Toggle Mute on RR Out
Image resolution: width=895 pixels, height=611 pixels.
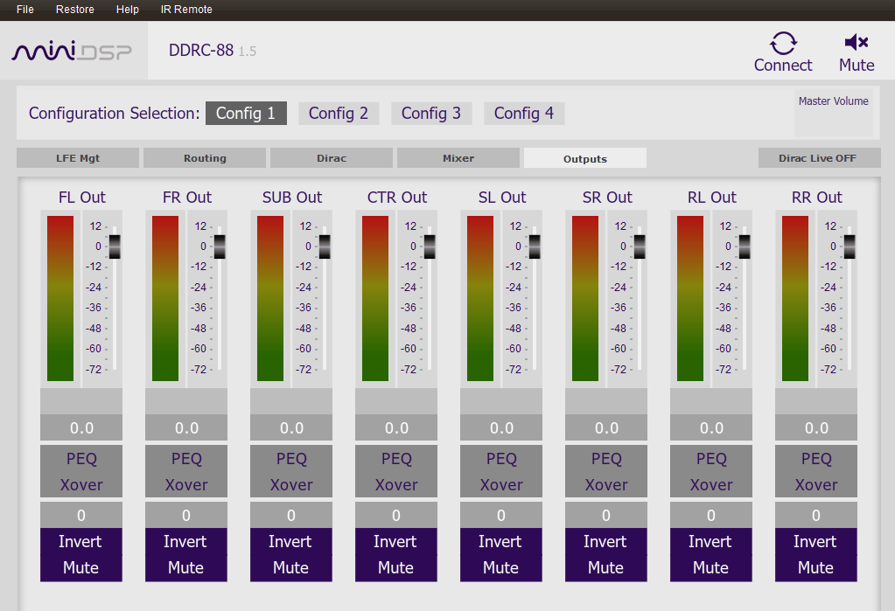pos(816,568)
